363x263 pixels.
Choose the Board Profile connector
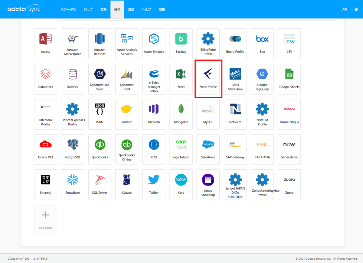click(x=235, y=44)
